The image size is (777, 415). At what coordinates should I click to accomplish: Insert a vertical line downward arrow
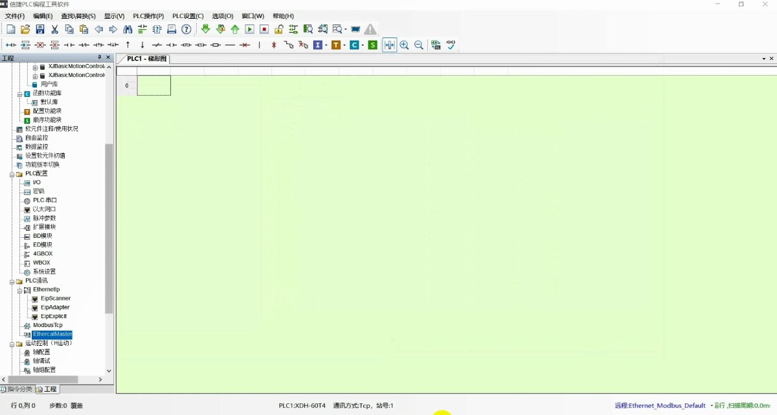(x=142, y=45)
